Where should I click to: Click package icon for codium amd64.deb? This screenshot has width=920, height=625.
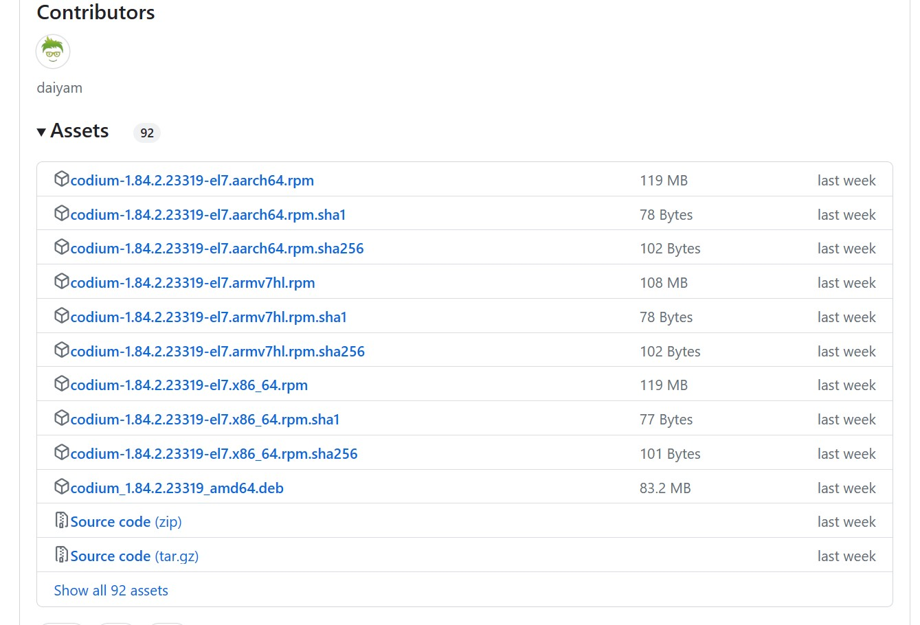pyautogui.click(x=61, y=487)
